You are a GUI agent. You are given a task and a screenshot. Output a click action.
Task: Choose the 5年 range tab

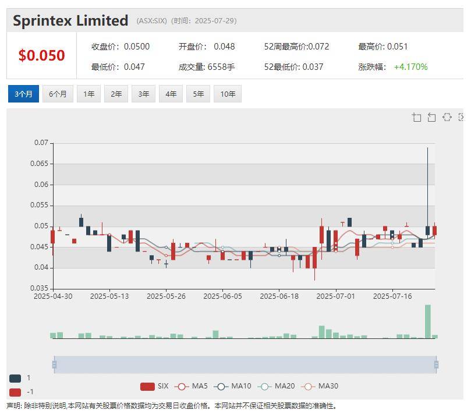(199, 94)
